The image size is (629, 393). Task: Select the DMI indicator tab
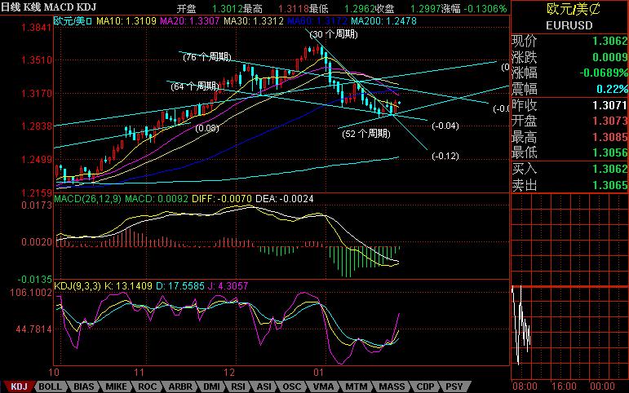[211, 386]
